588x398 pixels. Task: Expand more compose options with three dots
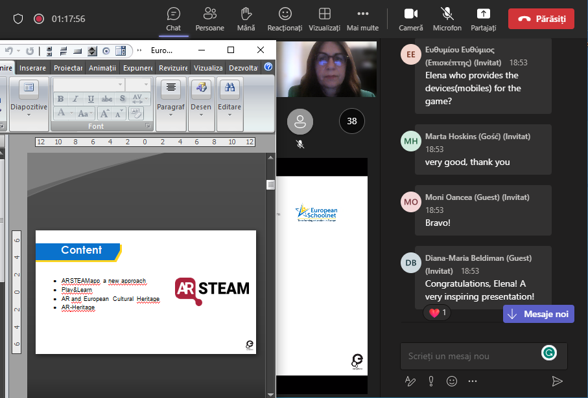tap(473, 381)
